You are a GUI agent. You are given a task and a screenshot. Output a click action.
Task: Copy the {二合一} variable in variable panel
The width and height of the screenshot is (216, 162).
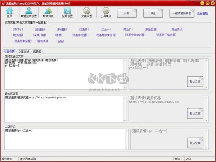pos(105,29)
